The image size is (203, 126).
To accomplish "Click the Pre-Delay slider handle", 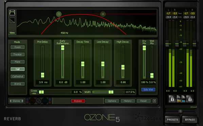I will click(42, 75).
